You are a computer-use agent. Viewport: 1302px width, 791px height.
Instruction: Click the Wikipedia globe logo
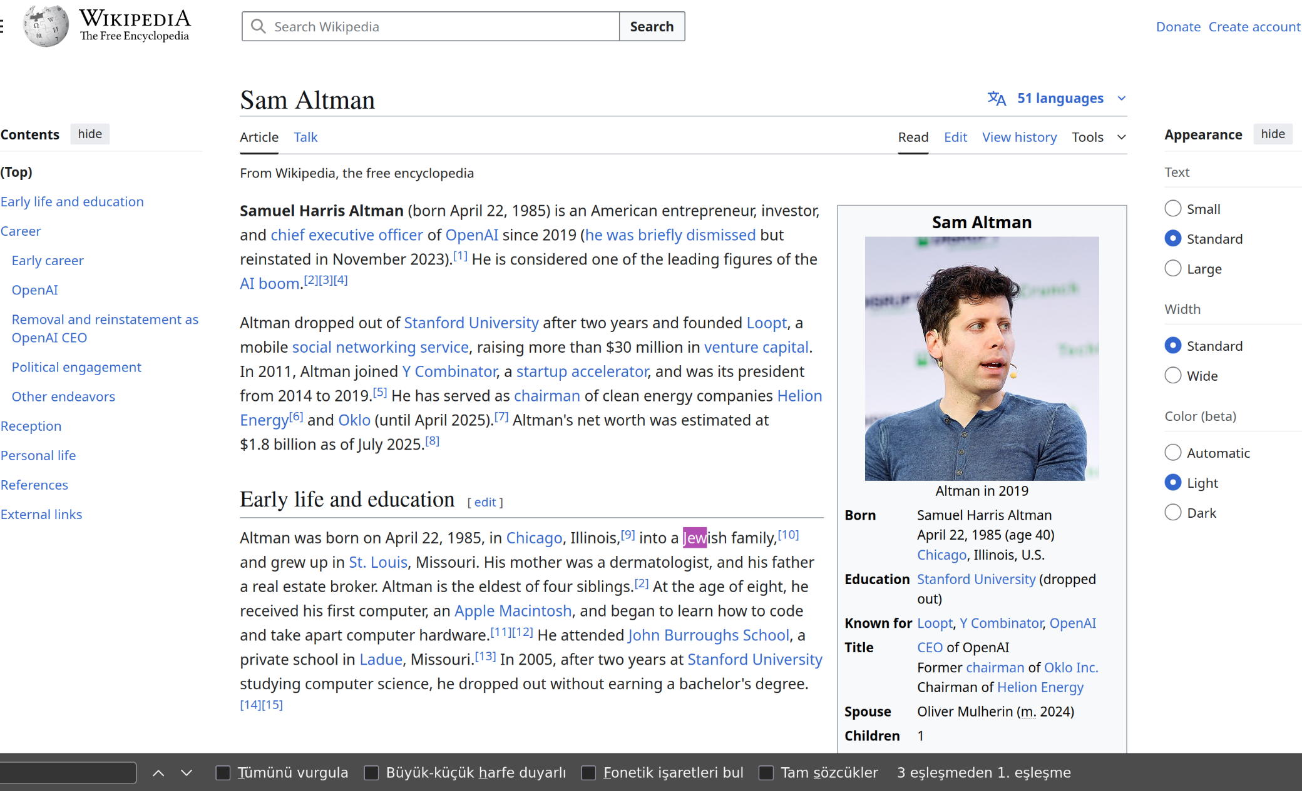click(x=45, y=26)
